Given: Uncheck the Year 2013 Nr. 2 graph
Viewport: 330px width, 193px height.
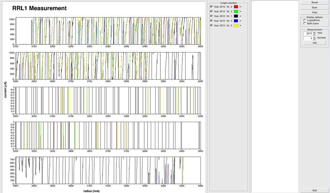Looking at the screenshot, I should pyautogui.click(x=211, y=7).
